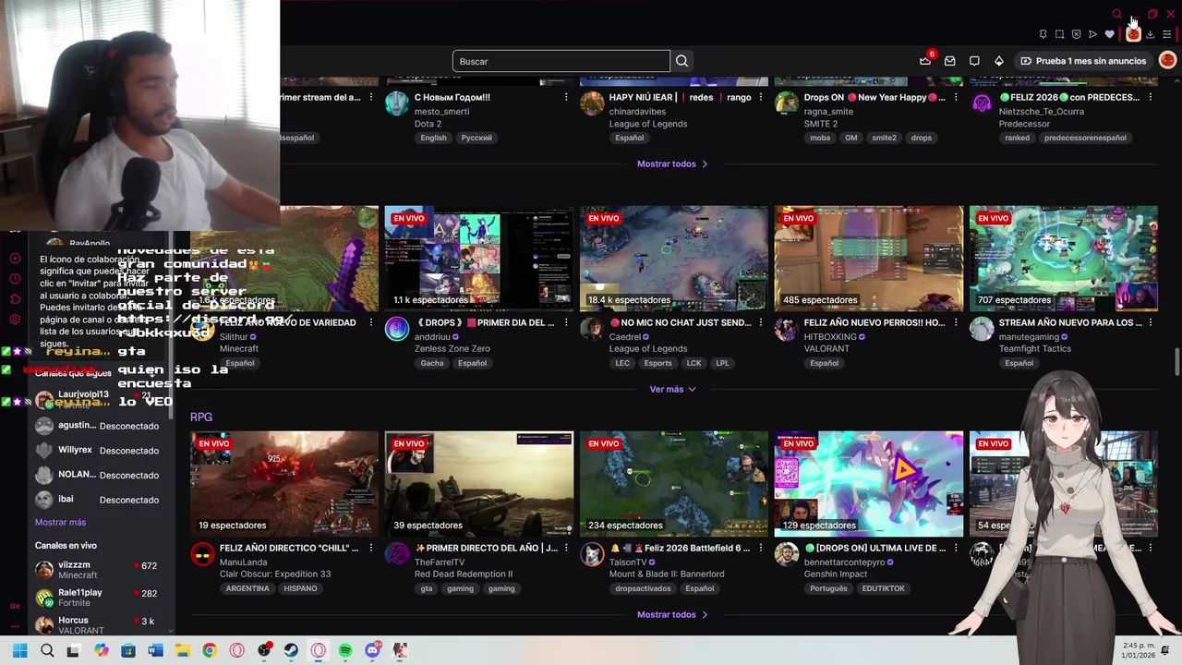The height and width of the screenshot is (665, 1182).
Task: Open the browser easy setup sliders icon
Action: point(1167,34)
